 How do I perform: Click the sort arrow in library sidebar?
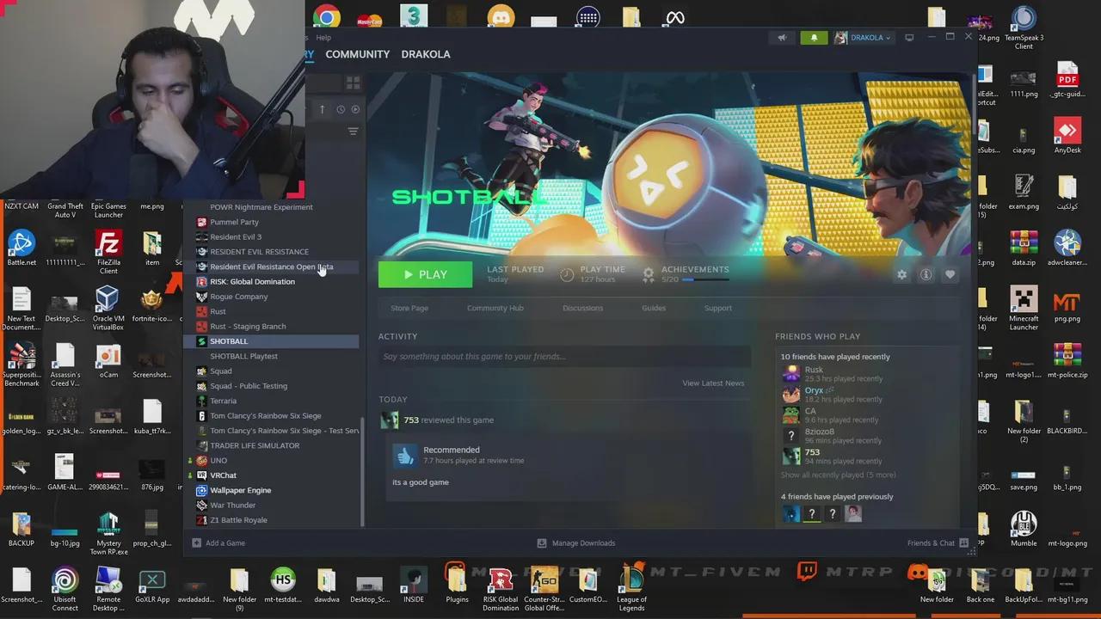[x=323, y=109]
